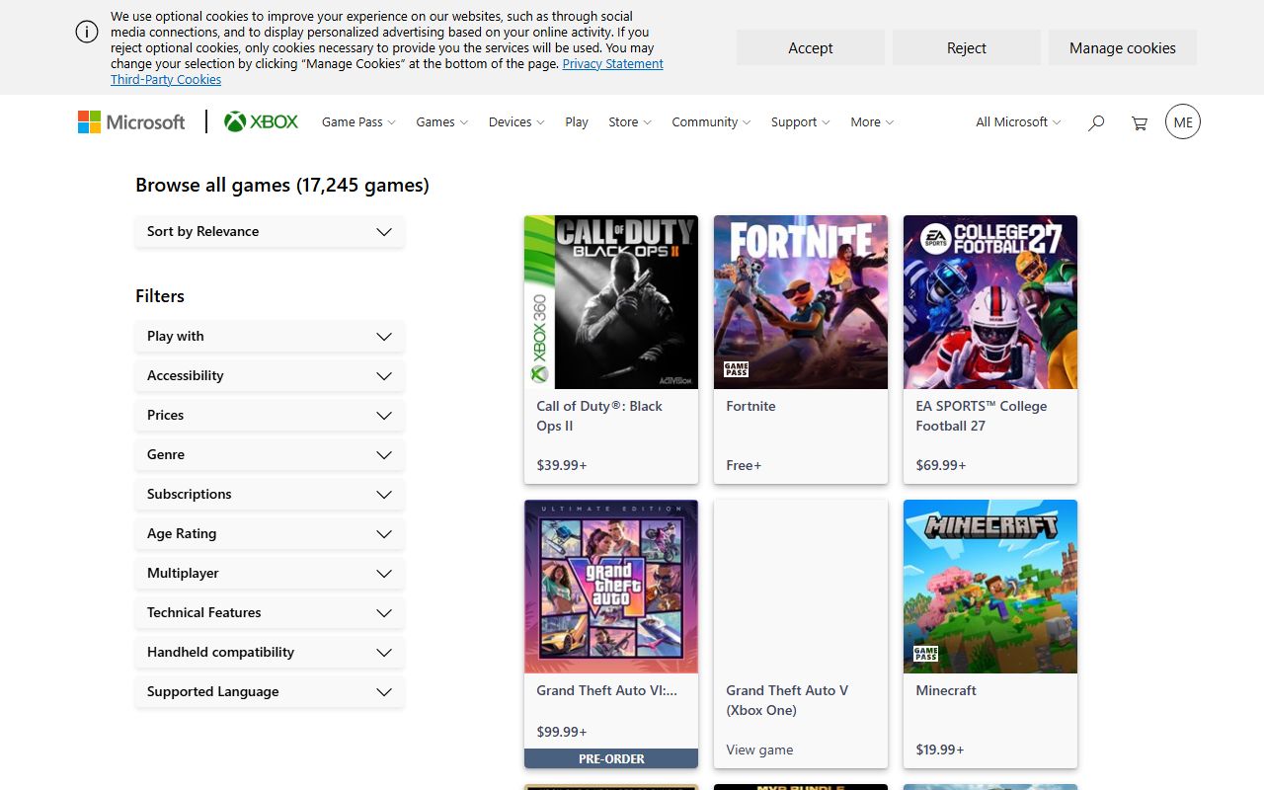
Task: Accept optional cookies
Action: point(811,47)
